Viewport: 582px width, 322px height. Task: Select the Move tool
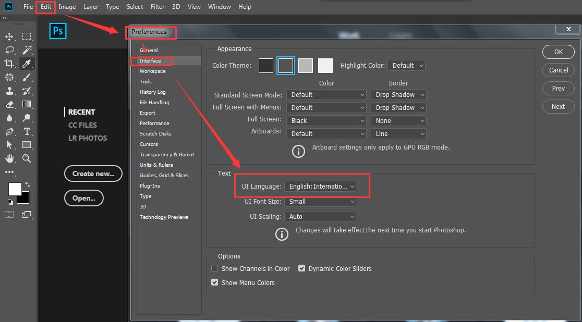pos(9,36)
